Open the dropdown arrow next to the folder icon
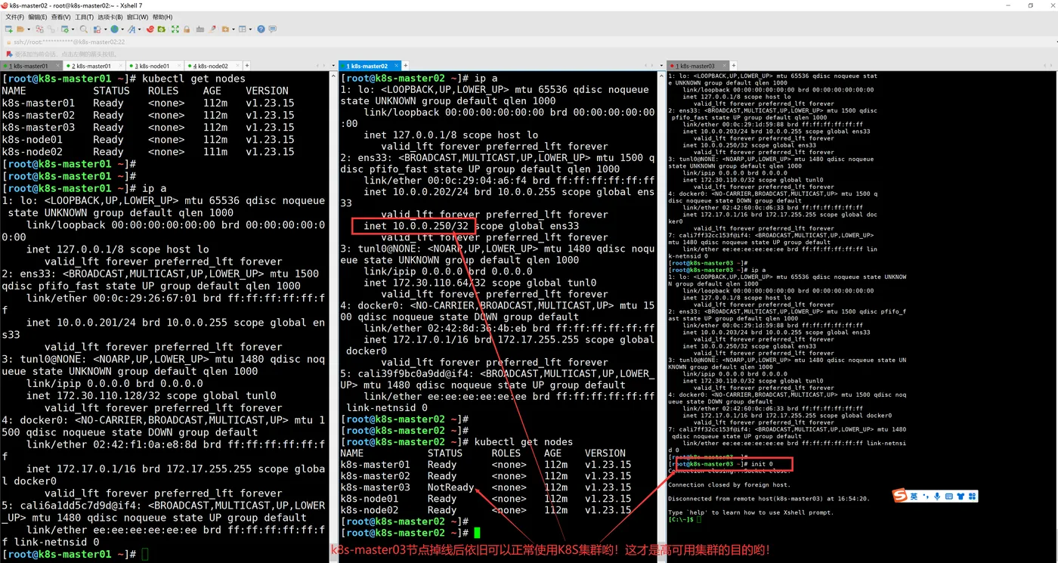This screenshot has width=1058, height=563. (29, 29)
